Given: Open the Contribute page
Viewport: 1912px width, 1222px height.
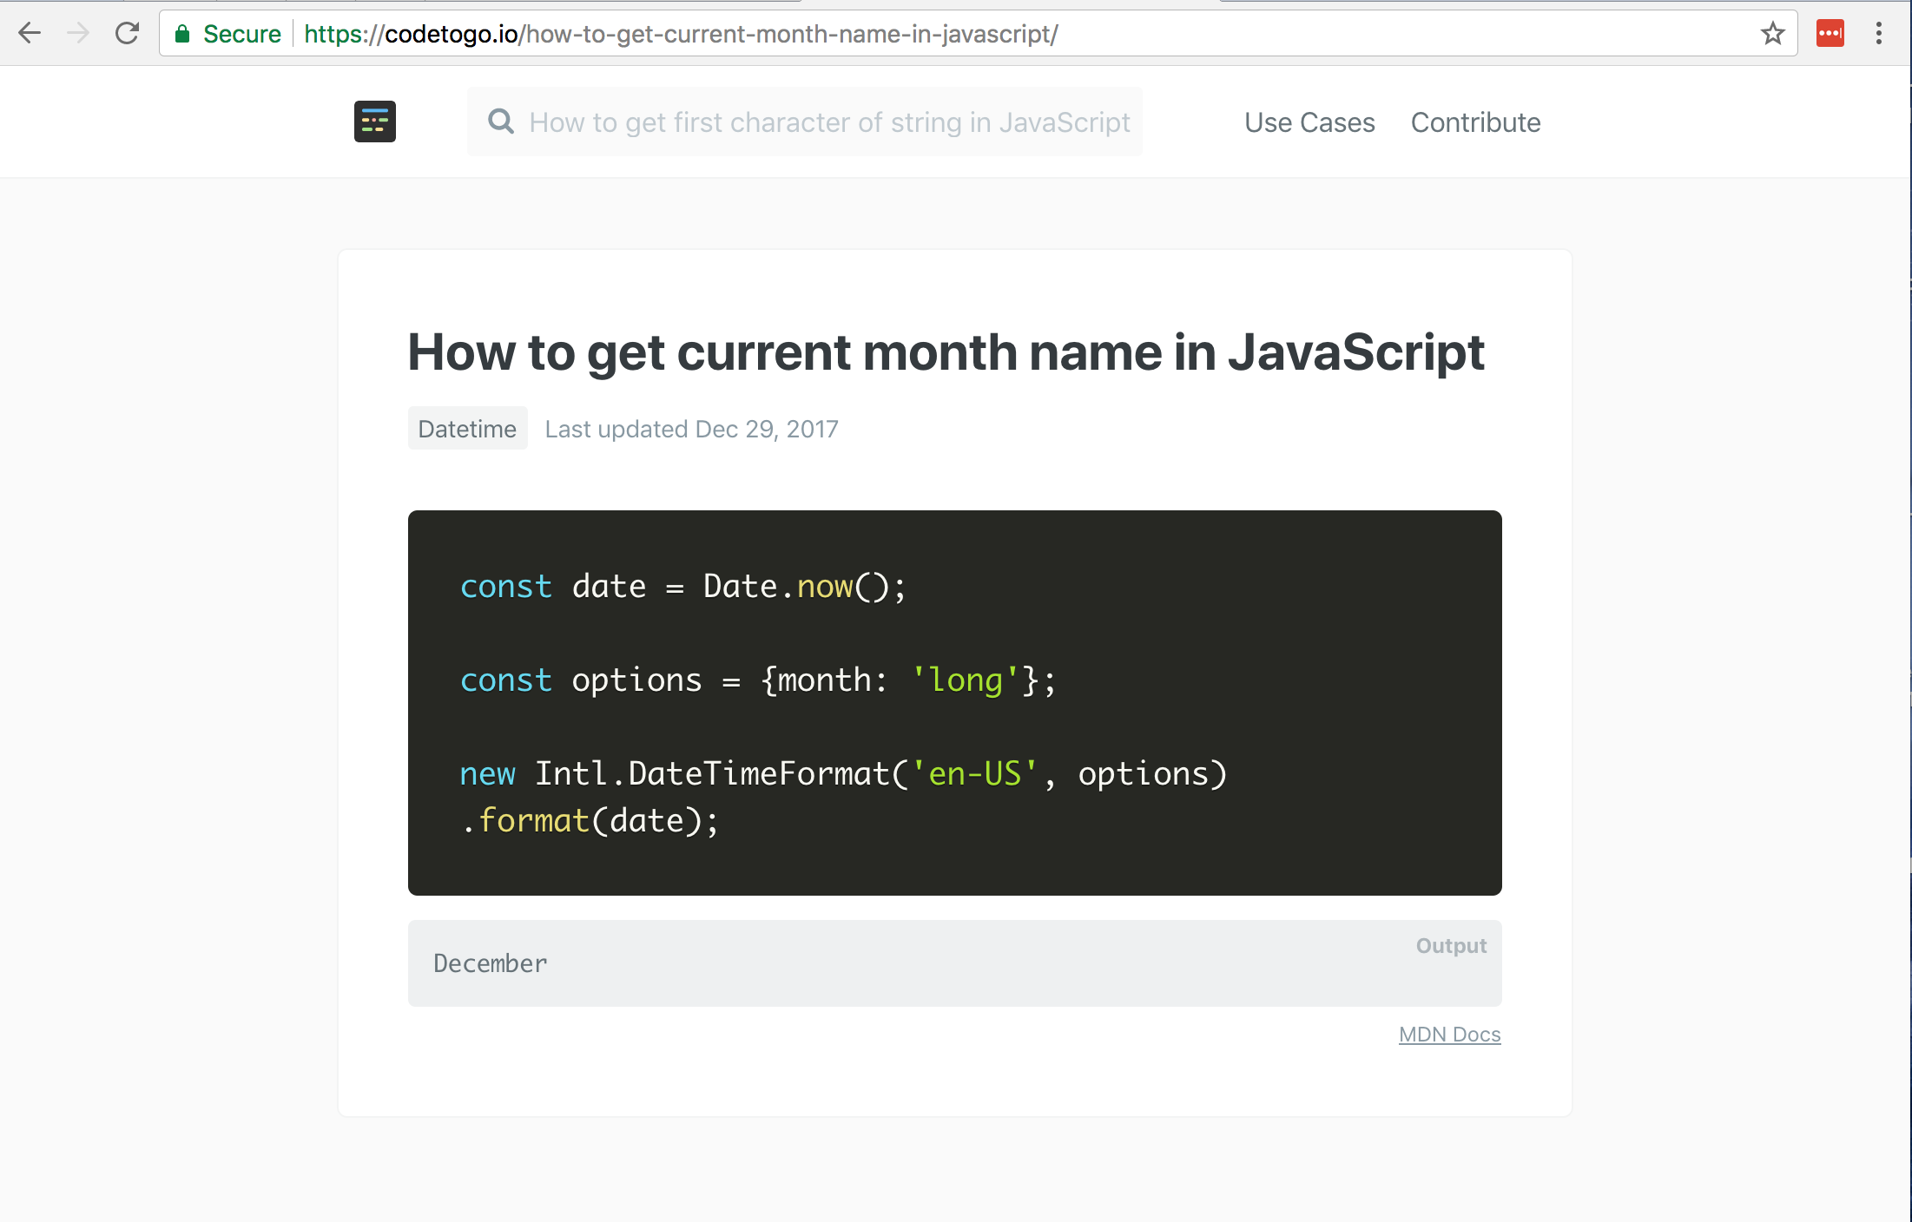Looking at the screenshot, I should click(x=1475, y=122).
